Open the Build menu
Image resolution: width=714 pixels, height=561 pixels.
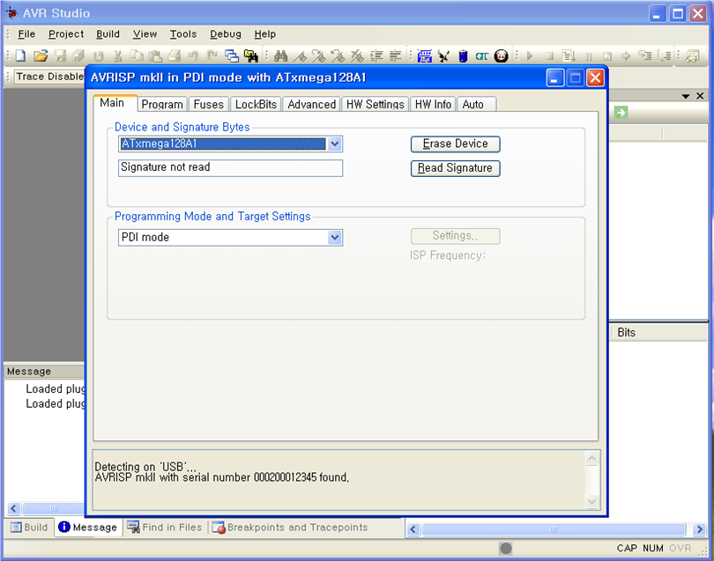(x=108, y=34)
